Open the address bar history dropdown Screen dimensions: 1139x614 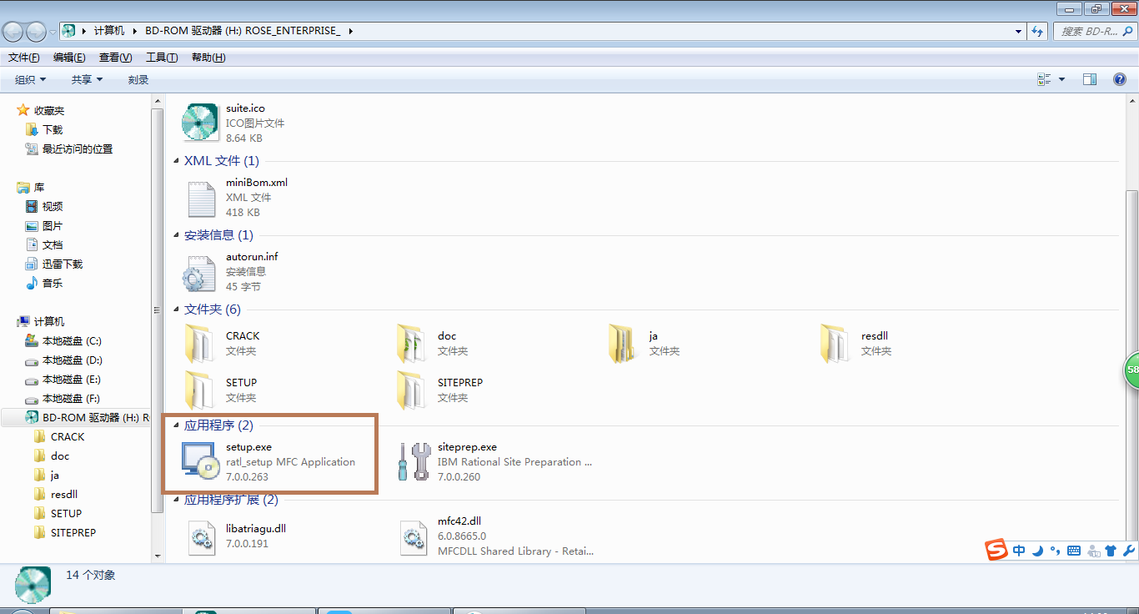click(x=1019, y=31)
